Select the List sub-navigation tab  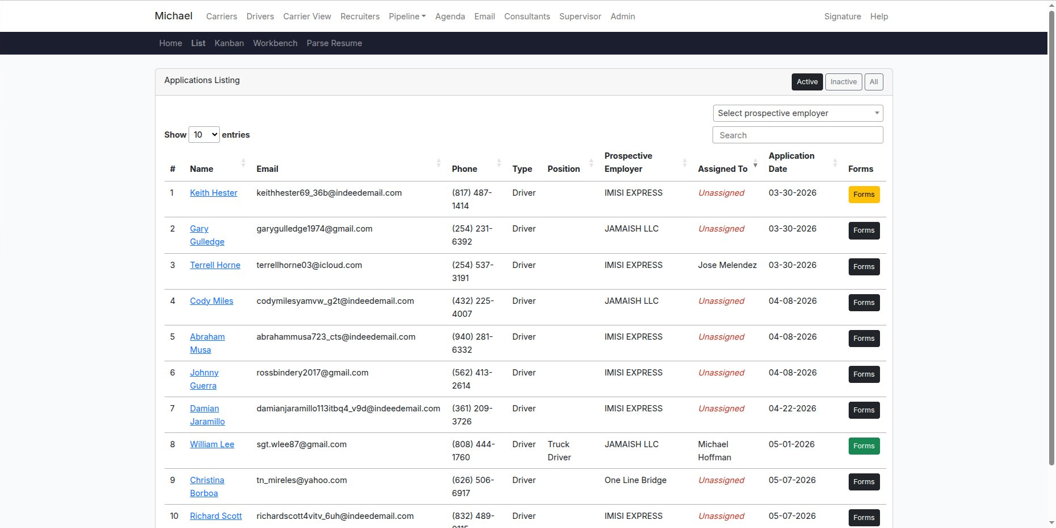(198, 43)
